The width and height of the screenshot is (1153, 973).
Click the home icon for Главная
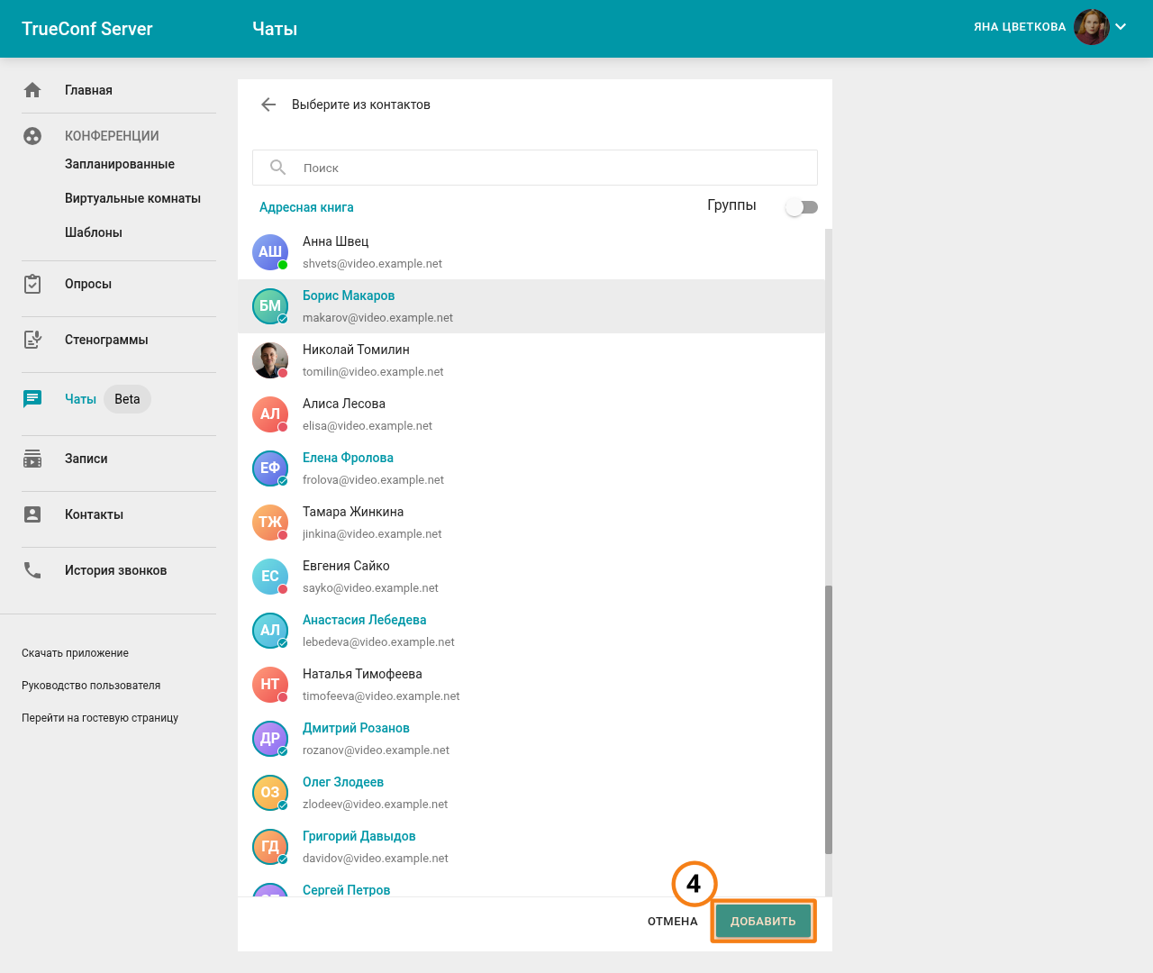pyautogui.click(x=32, y=90)
